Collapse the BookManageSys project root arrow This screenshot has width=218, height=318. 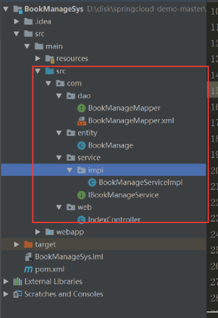(x=6, y=9)
